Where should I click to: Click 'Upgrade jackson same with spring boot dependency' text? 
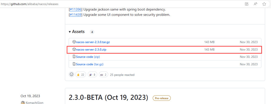[x=125, y=9]
